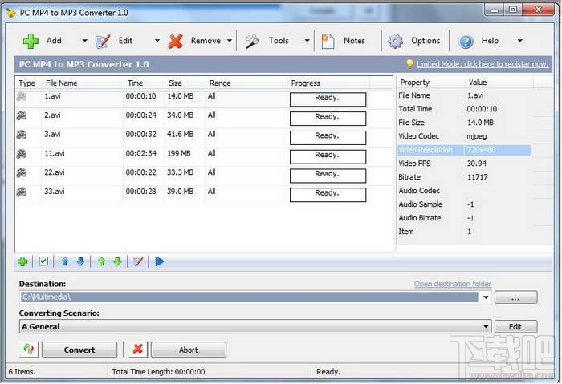
Task: Click 'Total Time Length: 00:00:00' in status bar
Action: pos(158,372)
